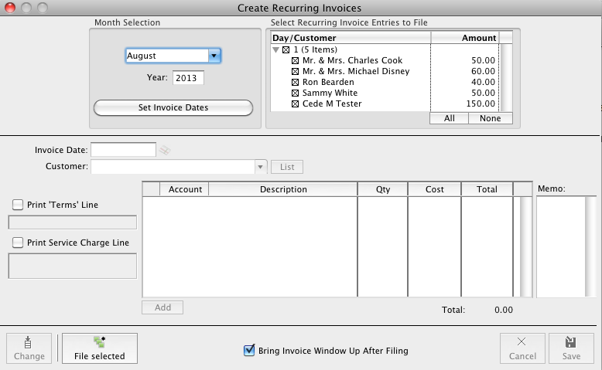The width and height of the screenshot is (602, 370).
Task: Open the Customer dropdown arrow
Action: (261, 167)
